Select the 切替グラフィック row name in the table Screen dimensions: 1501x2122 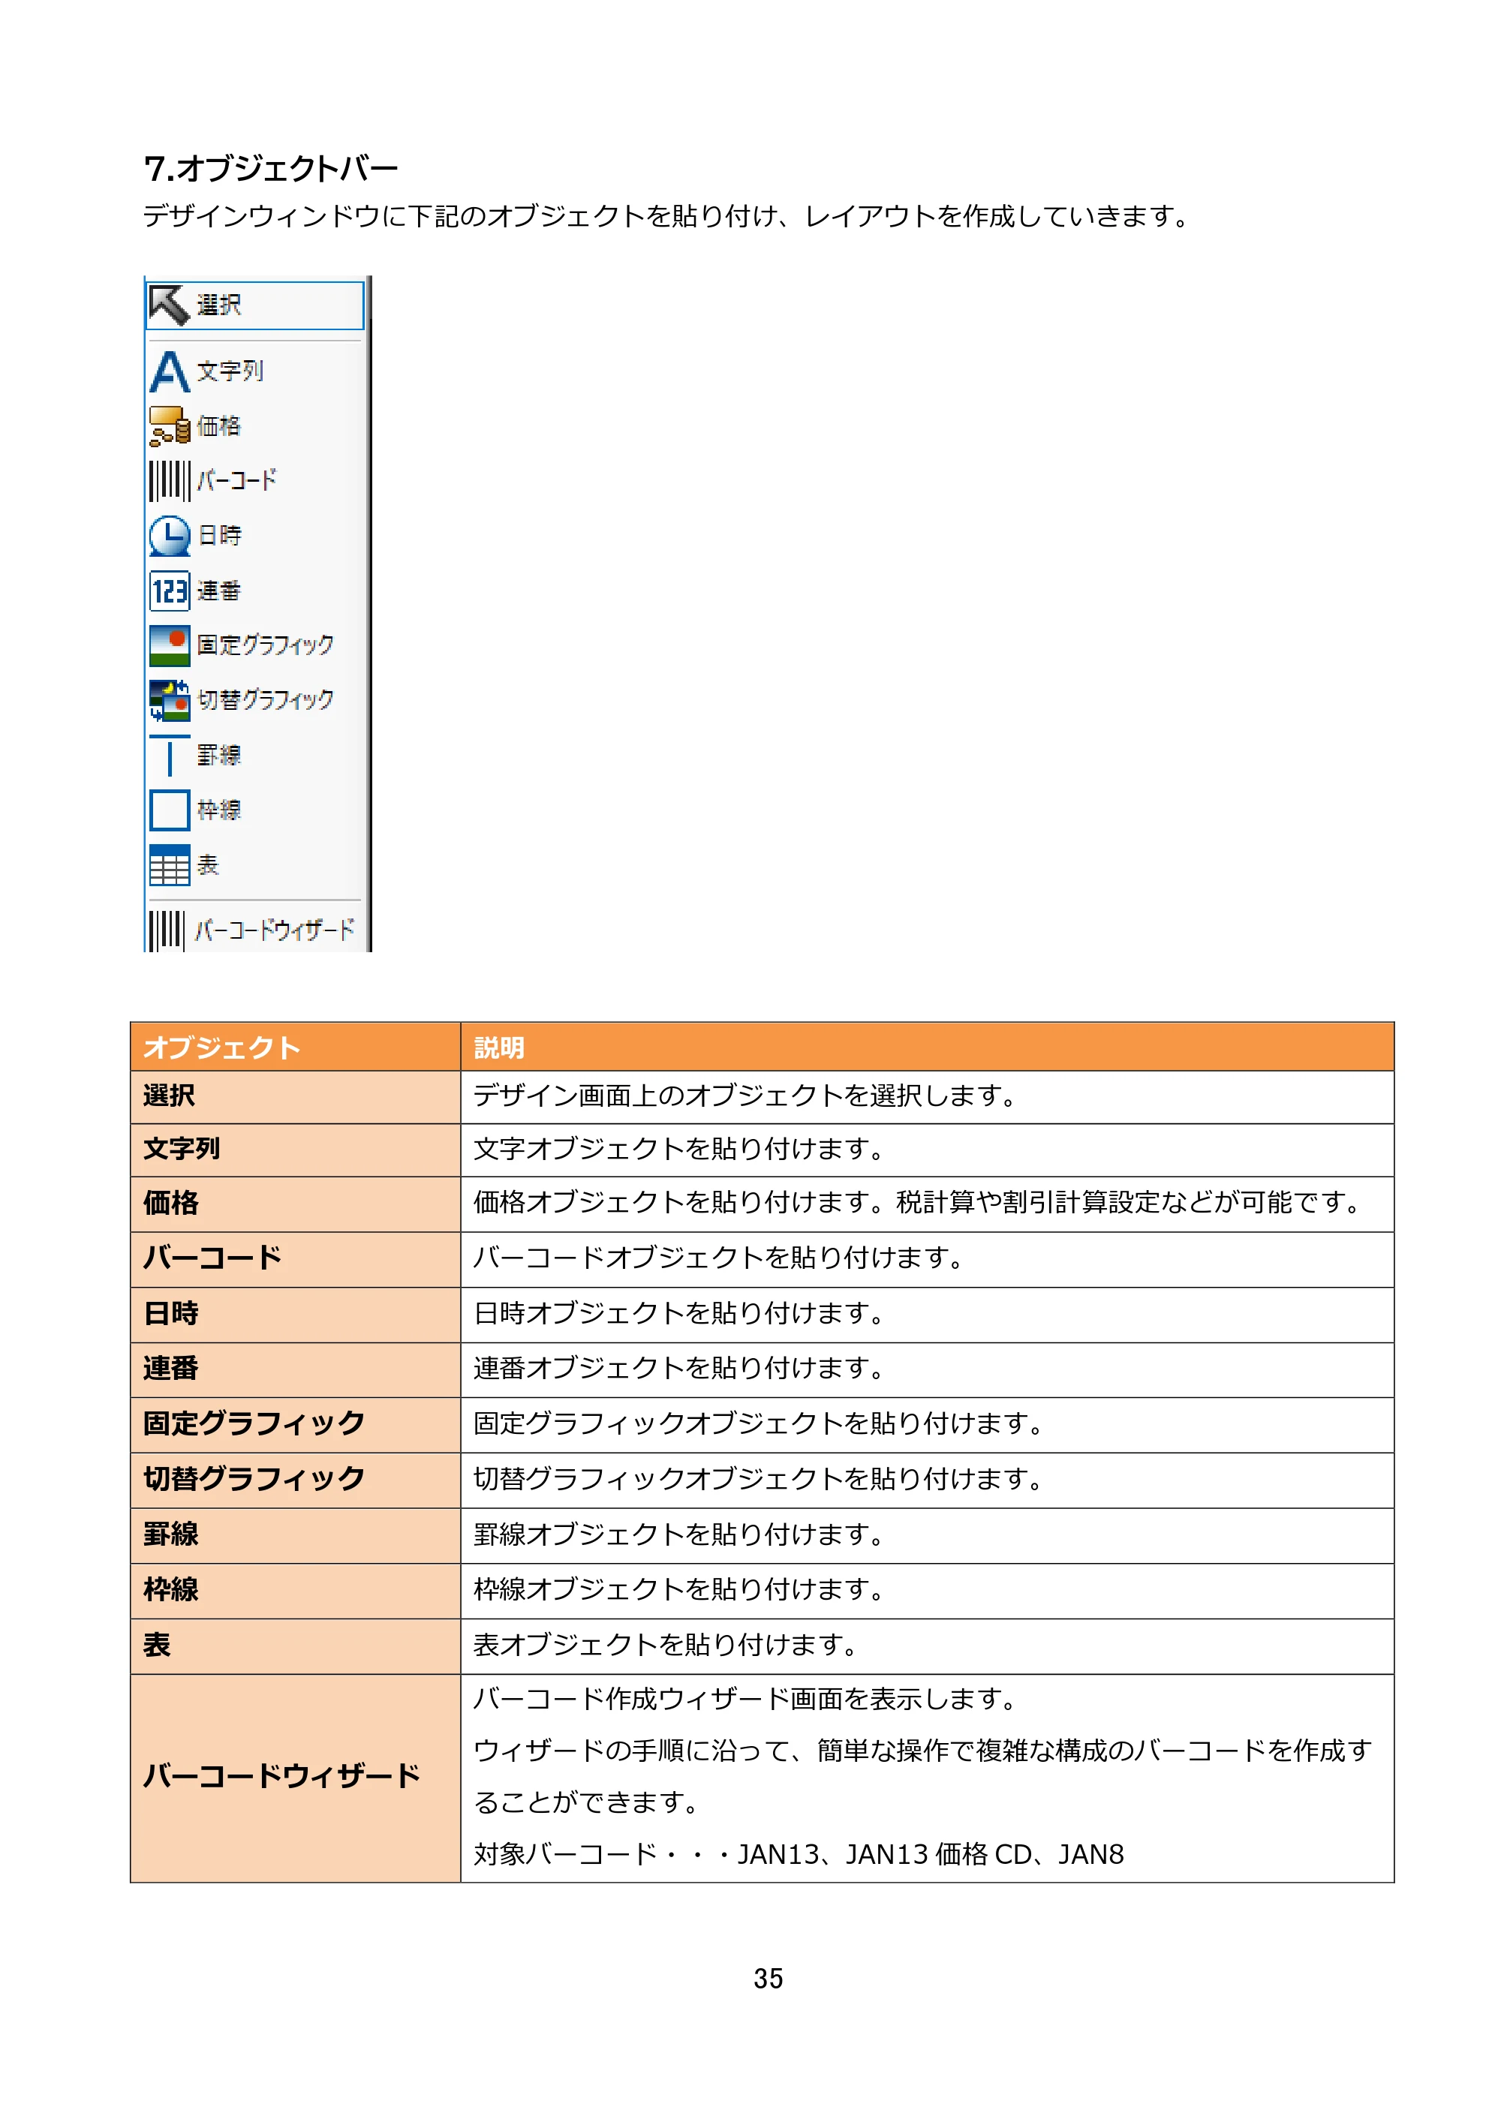254,1479
